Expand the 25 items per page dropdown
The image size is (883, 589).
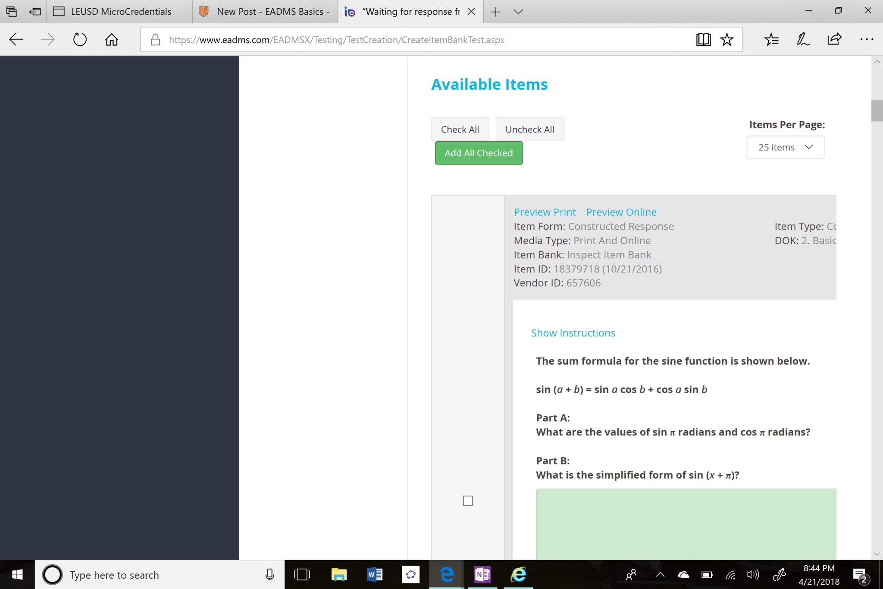pyautogui.click(x=785, y=147)
